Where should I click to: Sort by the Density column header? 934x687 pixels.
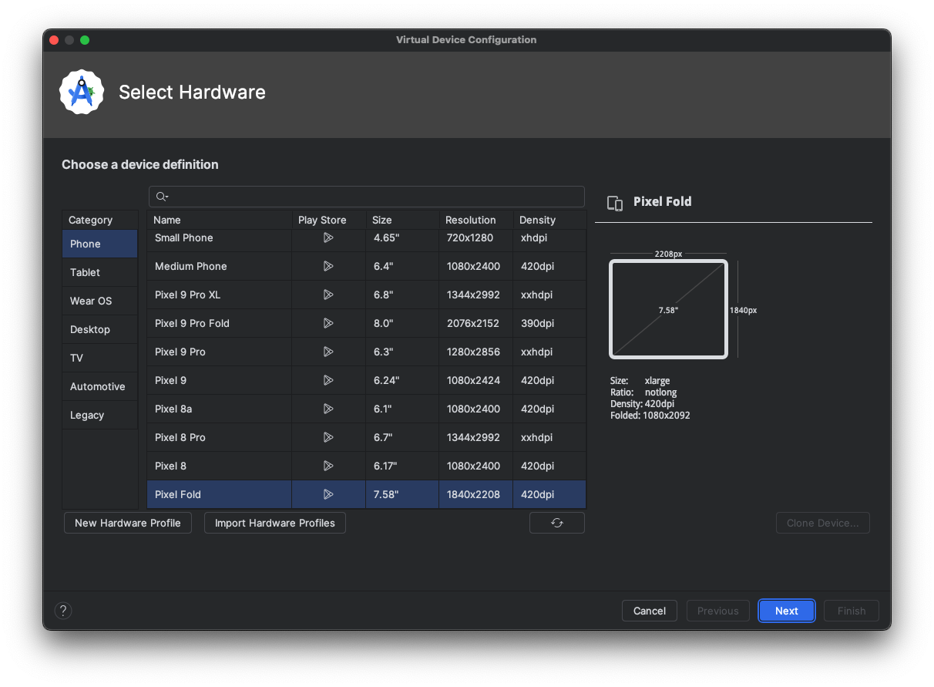[x=549, y=220]
